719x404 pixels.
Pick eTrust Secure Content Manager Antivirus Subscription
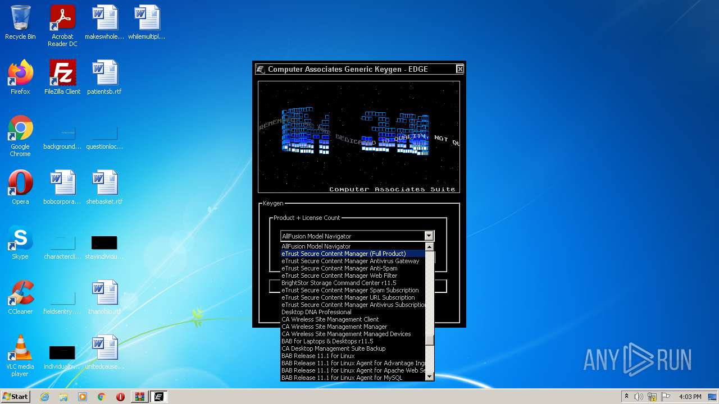pyautogui.click(x=353, y=305)
